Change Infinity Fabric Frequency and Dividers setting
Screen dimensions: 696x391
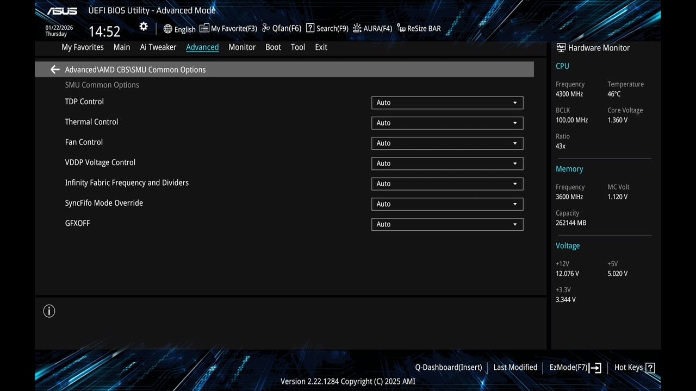point(447,184)
